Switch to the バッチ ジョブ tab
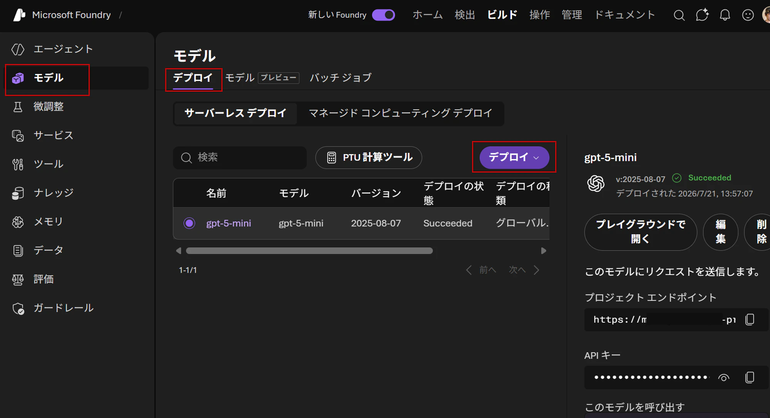Viewport: 770px width, 418px height. coord(341,78)
